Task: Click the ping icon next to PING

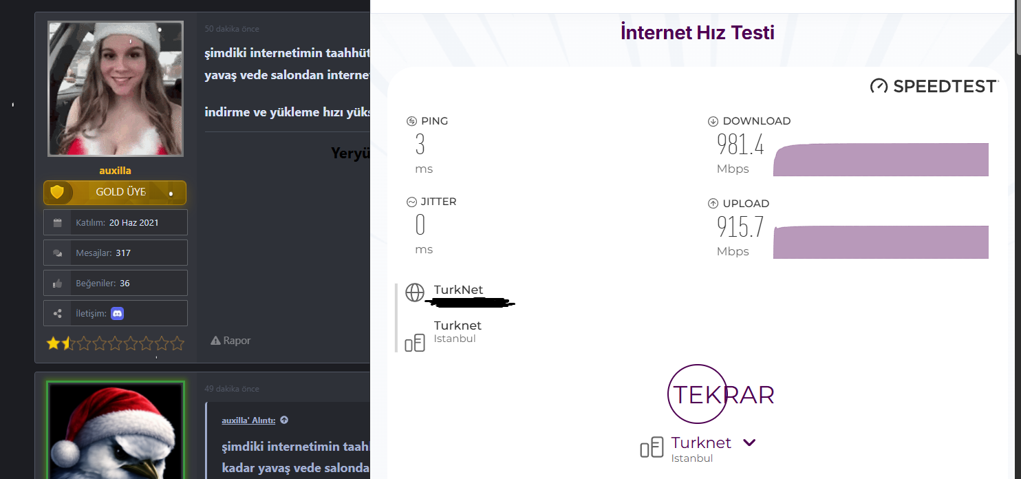Action: (412, 121)
